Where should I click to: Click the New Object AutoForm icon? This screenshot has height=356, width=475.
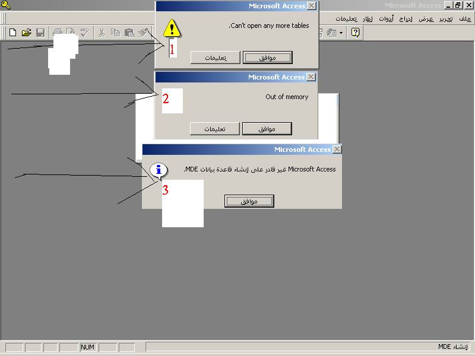coord(331,33)
